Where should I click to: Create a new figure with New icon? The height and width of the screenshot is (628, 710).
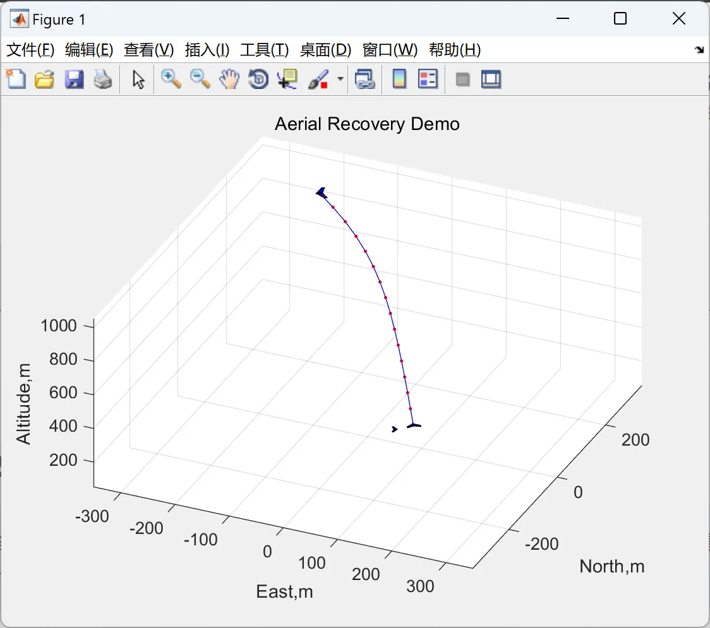[16, 79]
